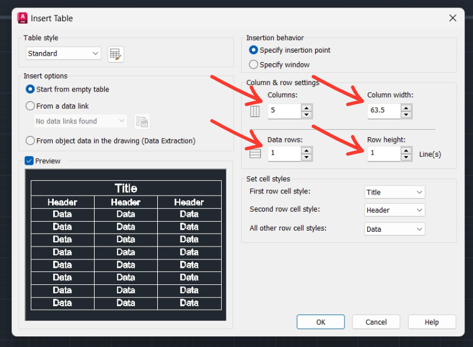
Task: Click the Line(s) unit label
Action: tap(430, 154)
